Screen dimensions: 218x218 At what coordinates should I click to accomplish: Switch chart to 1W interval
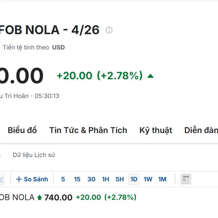(x=148, y=179)
